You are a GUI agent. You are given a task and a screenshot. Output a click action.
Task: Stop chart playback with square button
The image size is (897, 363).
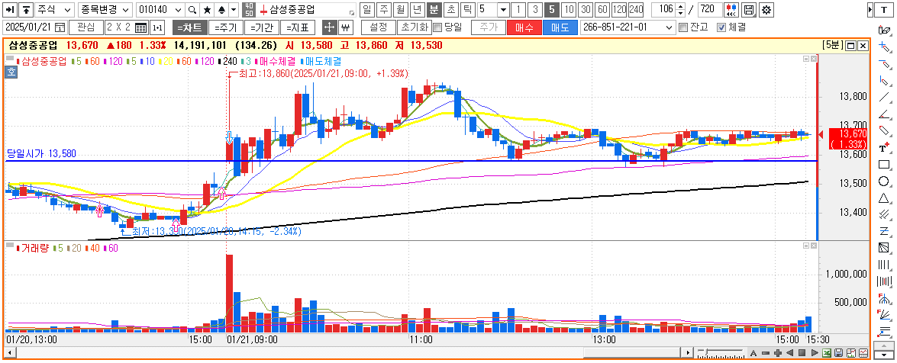pyautogui.click(x=802, y=353)
